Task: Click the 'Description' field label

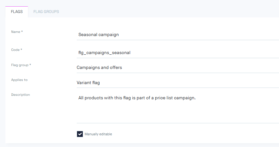Action: pos(20,95)
